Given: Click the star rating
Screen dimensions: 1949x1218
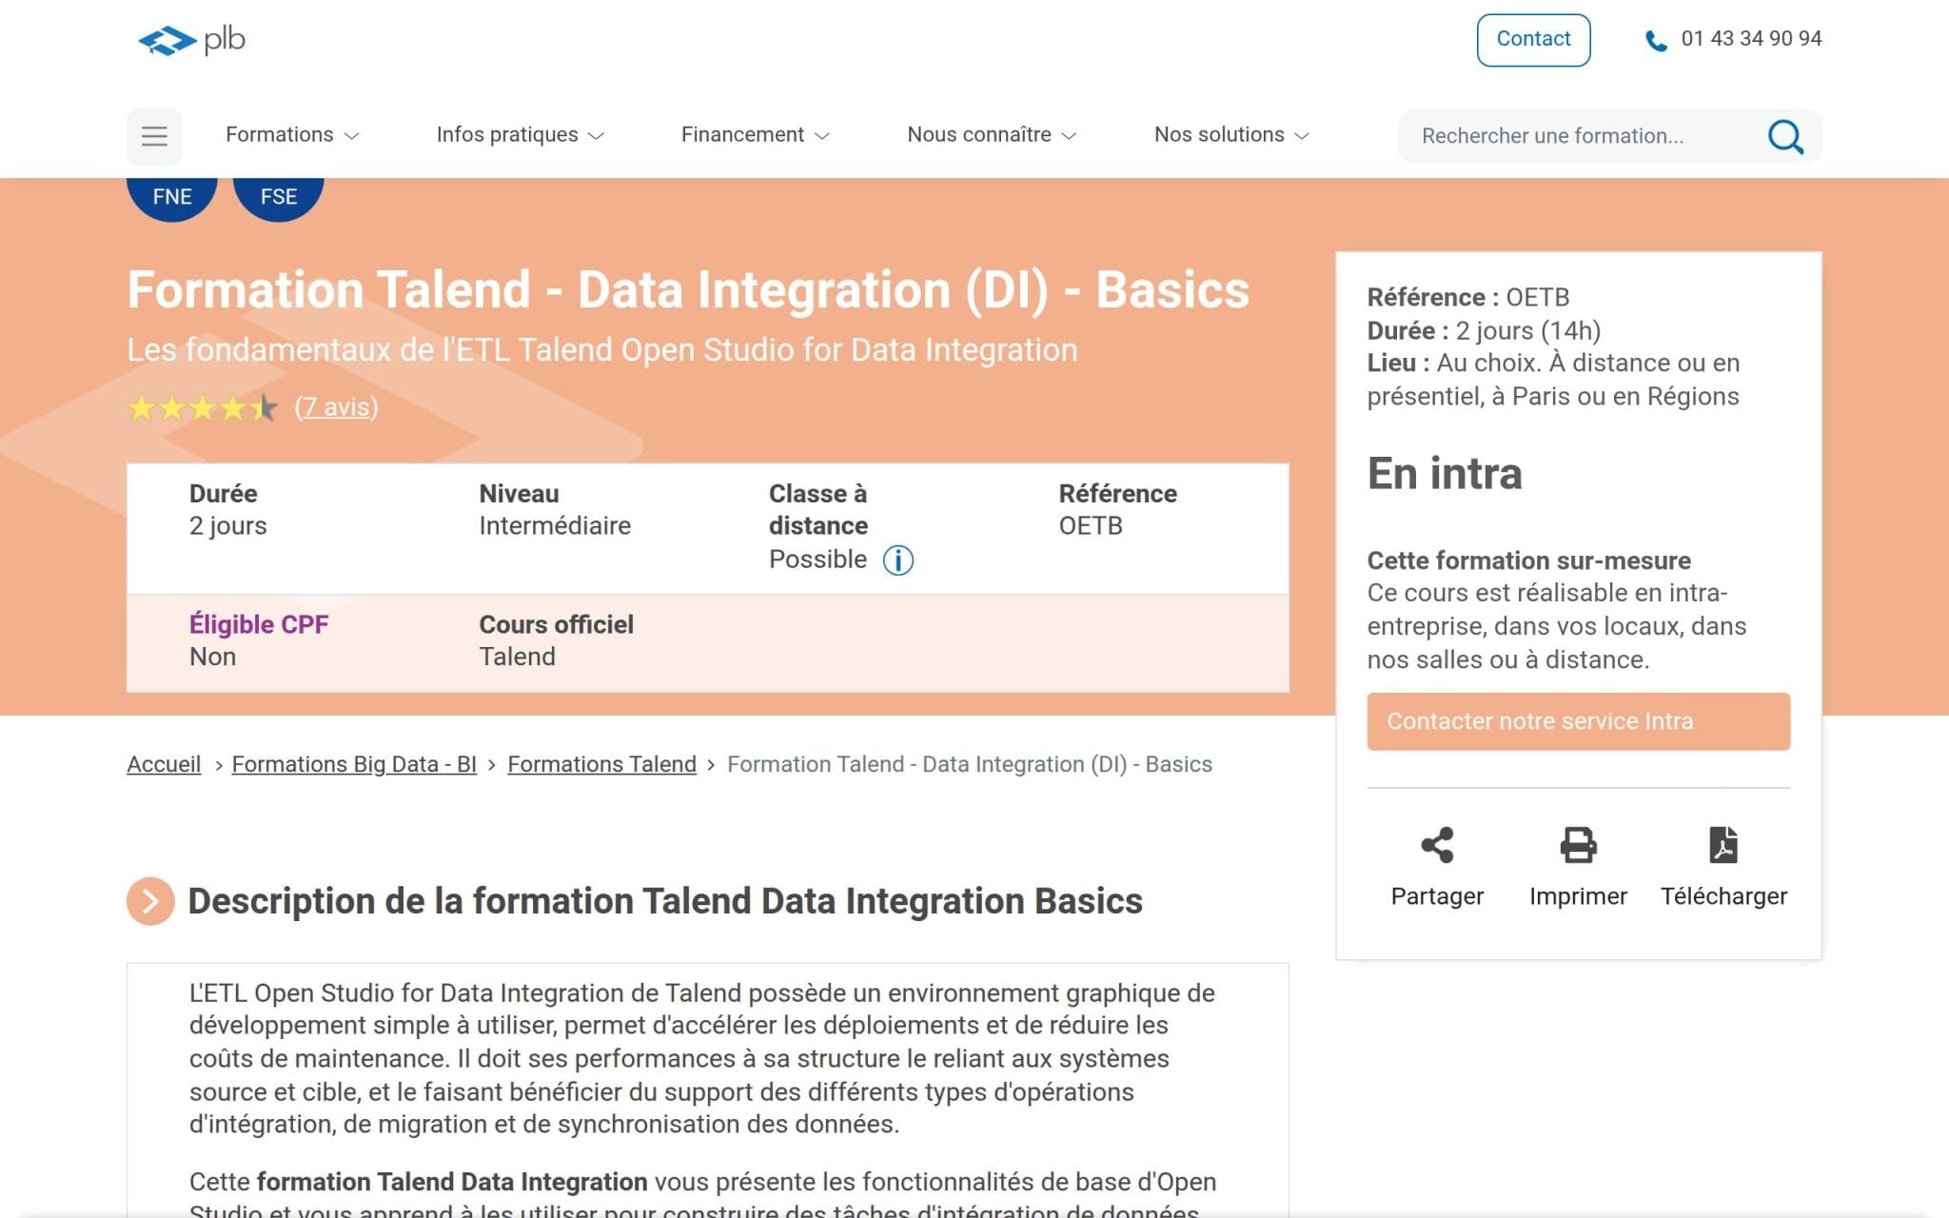Looking at the screenshot, I should [203, 408].
